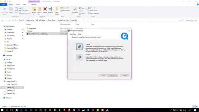Click History in the Open group
This screenshot has height=112, width=199.
coord(82,14)
